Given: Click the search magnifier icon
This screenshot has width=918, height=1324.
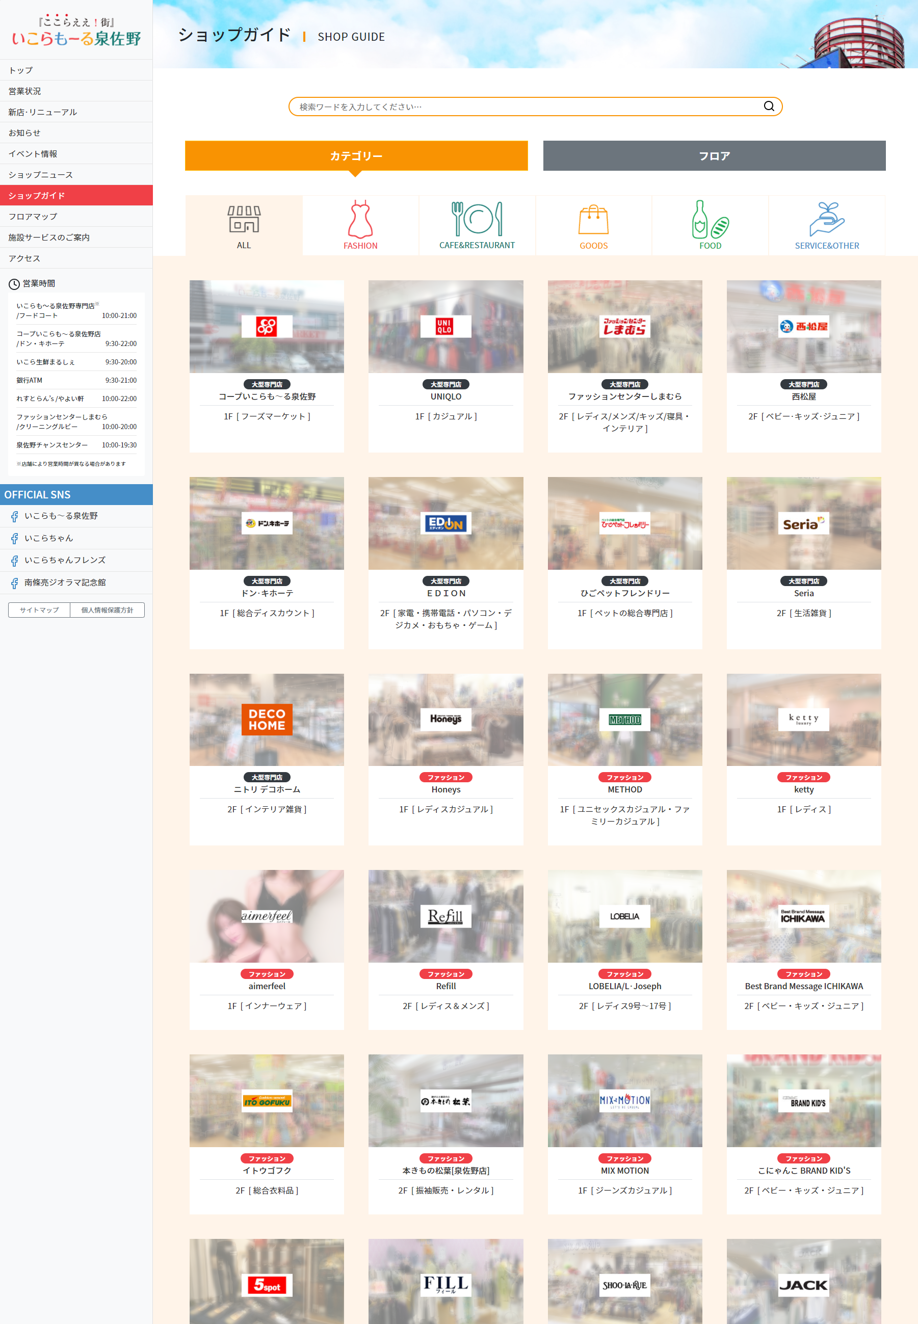Looking at the screenshot, I should pyautogui.click(x=769, y=107).
